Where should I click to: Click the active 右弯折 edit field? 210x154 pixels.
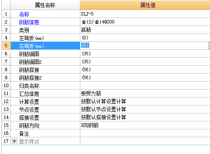pyautogui.click(x=144, y=46)
